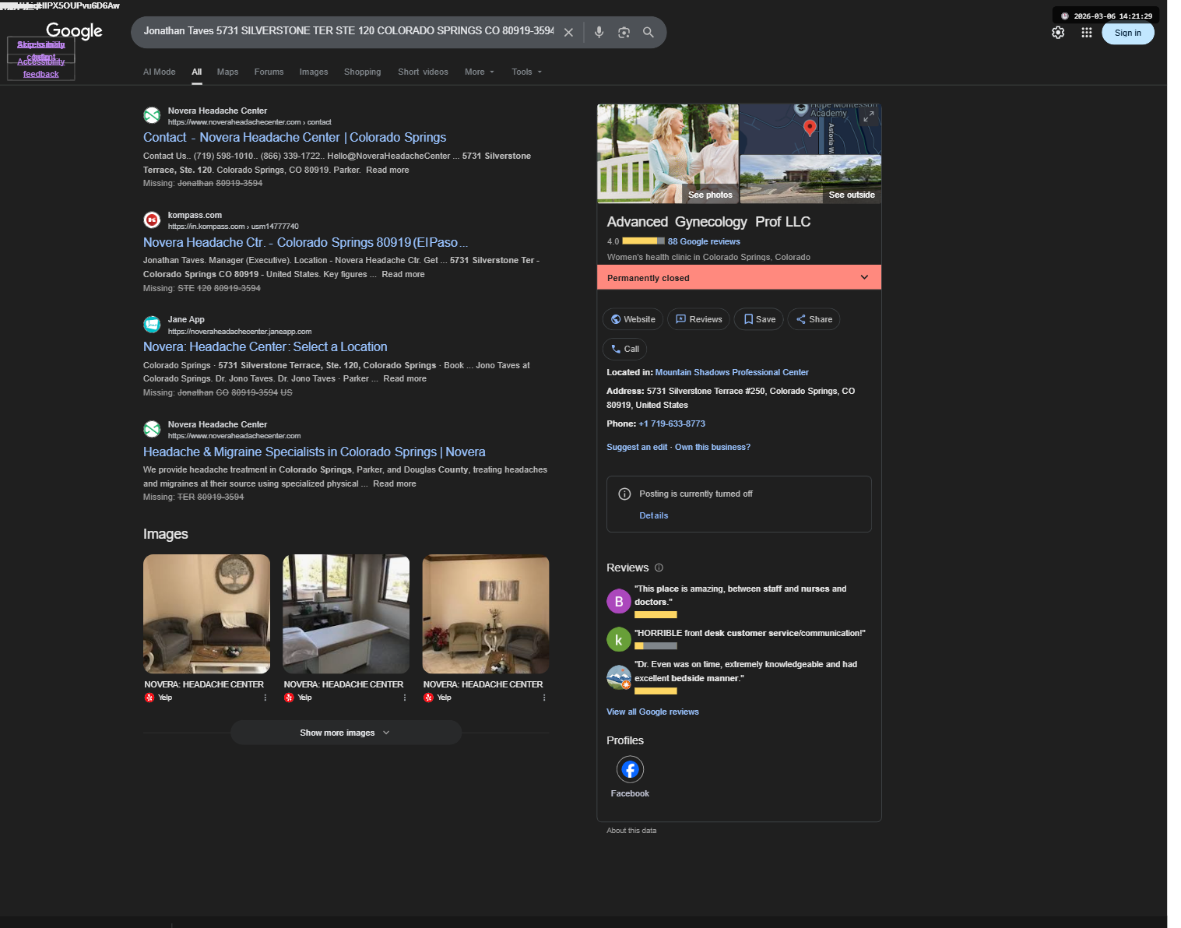Click the Sign in button
The width and height of the screenshot is (1181, 928).
pyautogui.click(x=1127, y=33)
